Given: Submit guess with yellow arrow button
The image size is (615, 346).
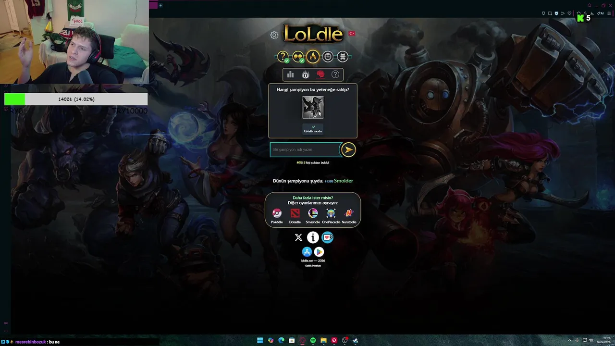Looking at the screenshot, I should pos(348,149).
